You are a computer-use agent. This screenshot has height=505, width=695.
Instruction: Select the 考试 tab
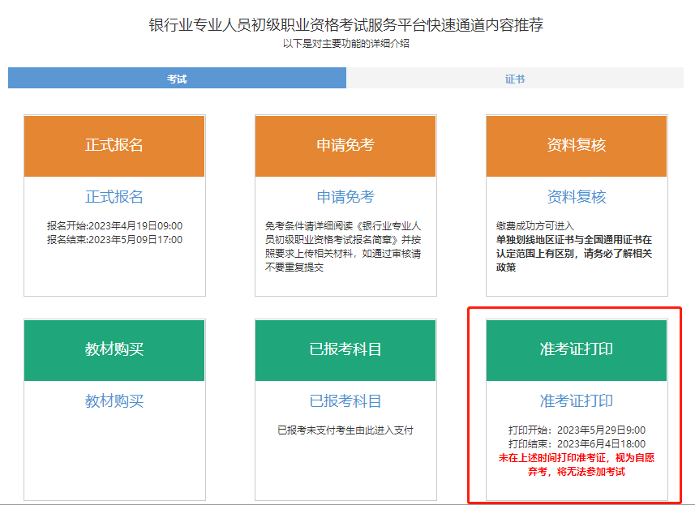[x=176, y=77]
